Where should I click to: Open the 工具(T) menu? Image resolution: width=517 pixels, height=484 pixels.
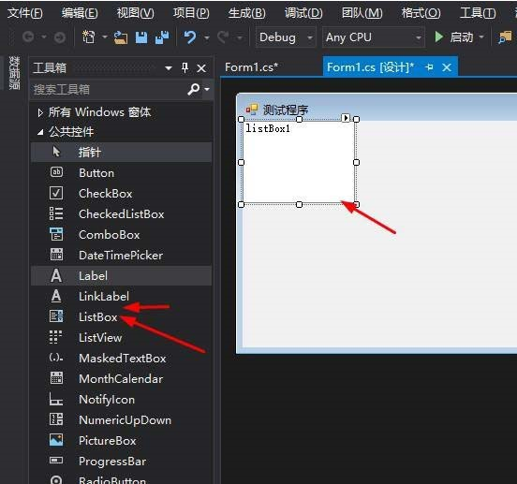pyautogui.click(x=478, y=13)
